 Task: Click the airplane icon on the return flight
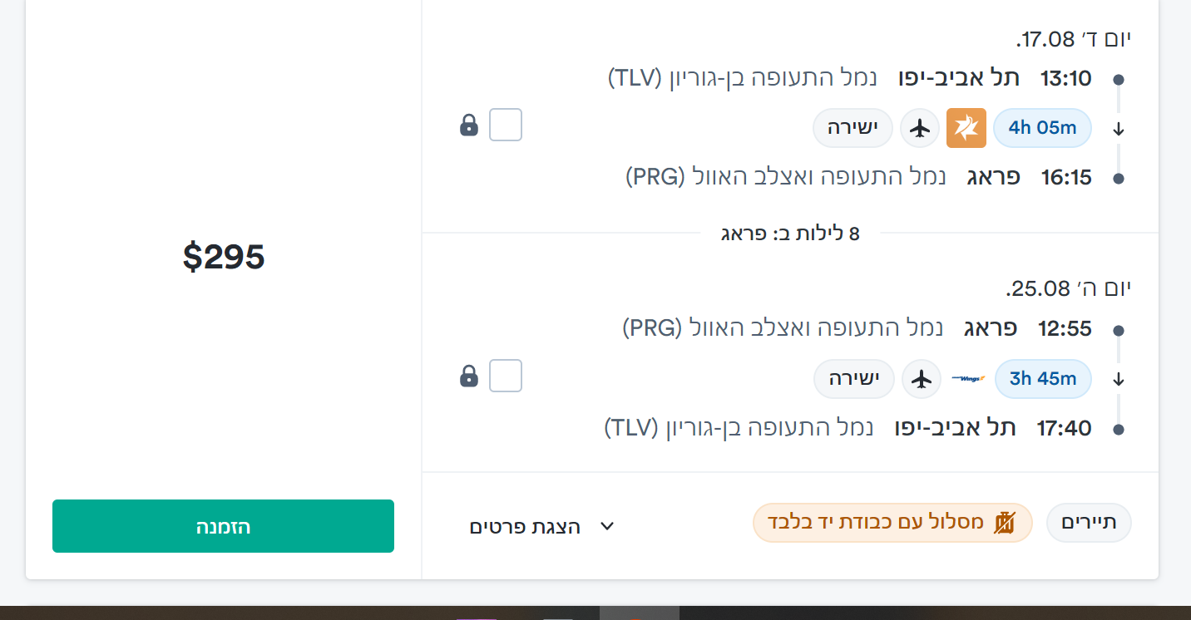[x=921, y=379]
